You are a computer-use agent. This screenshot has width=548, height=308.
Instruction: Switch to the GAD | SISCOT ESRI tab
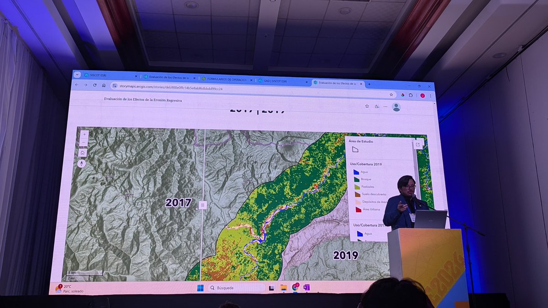click(283, 81)
